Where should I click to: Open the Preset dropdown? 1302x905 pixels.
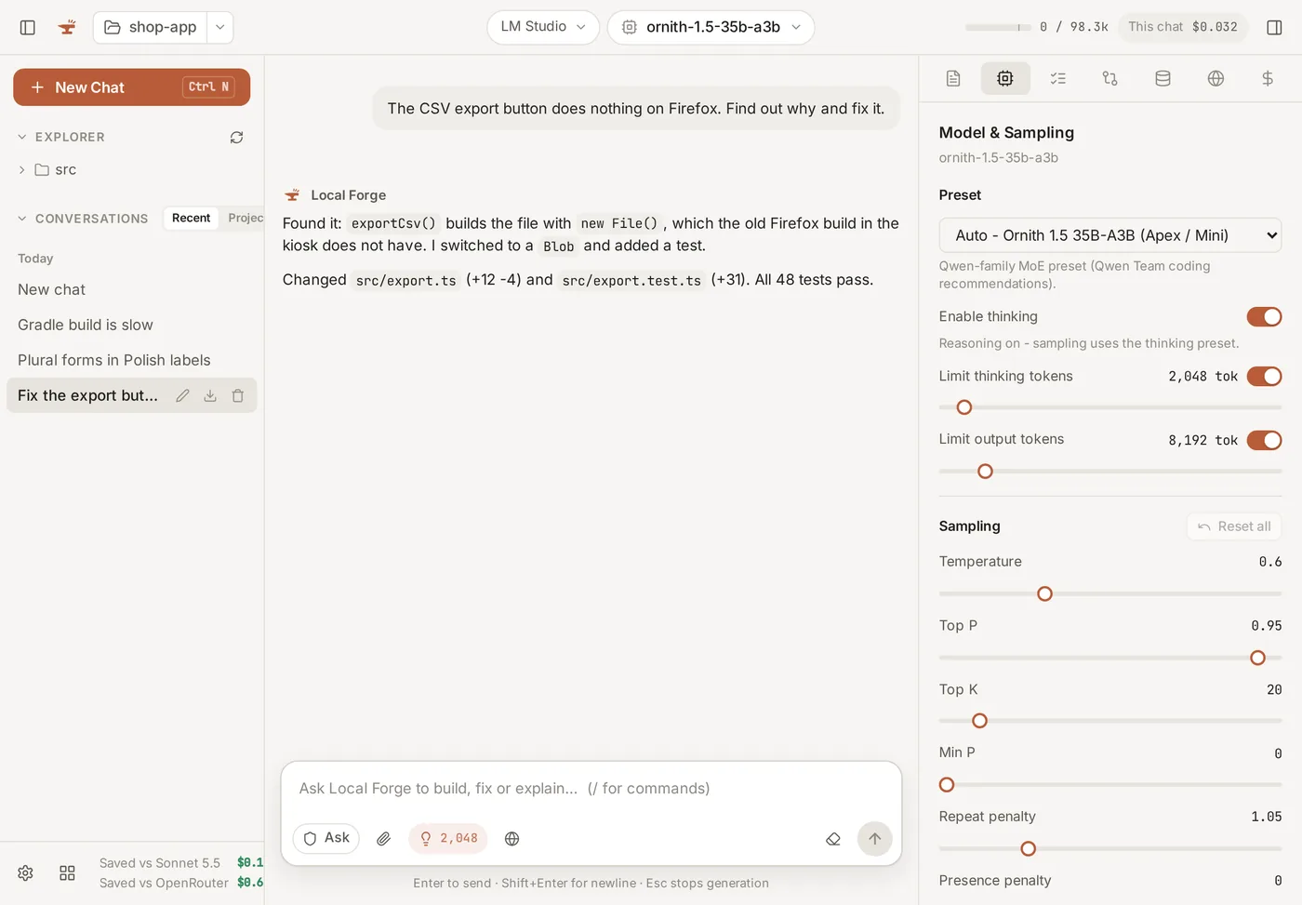pos(1110,235)
